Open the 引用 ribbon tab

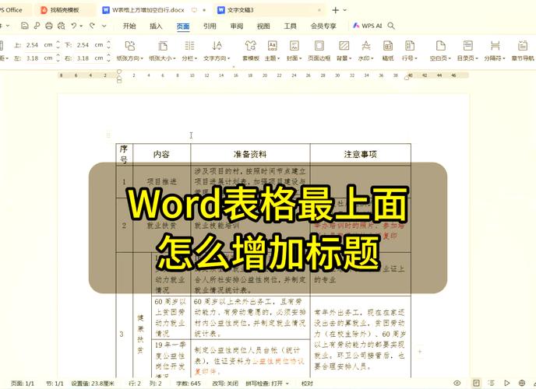click(210, 26)
